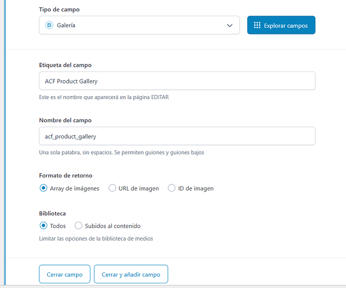Click the Todos label text
The width and height of the screenshot is (346, 288).
coord(58,226)
